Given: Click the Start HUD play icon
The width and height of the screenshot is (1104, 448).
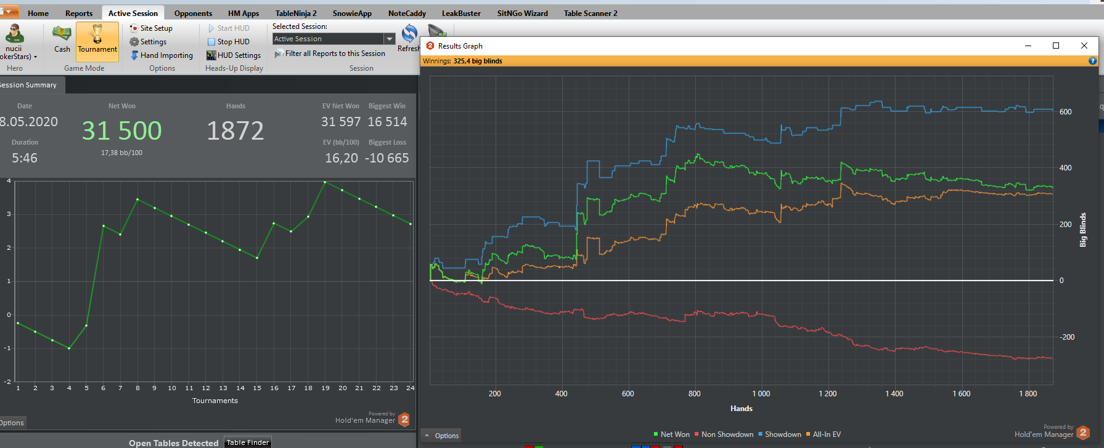Looking at the screenshot, I should coord(211,28).
